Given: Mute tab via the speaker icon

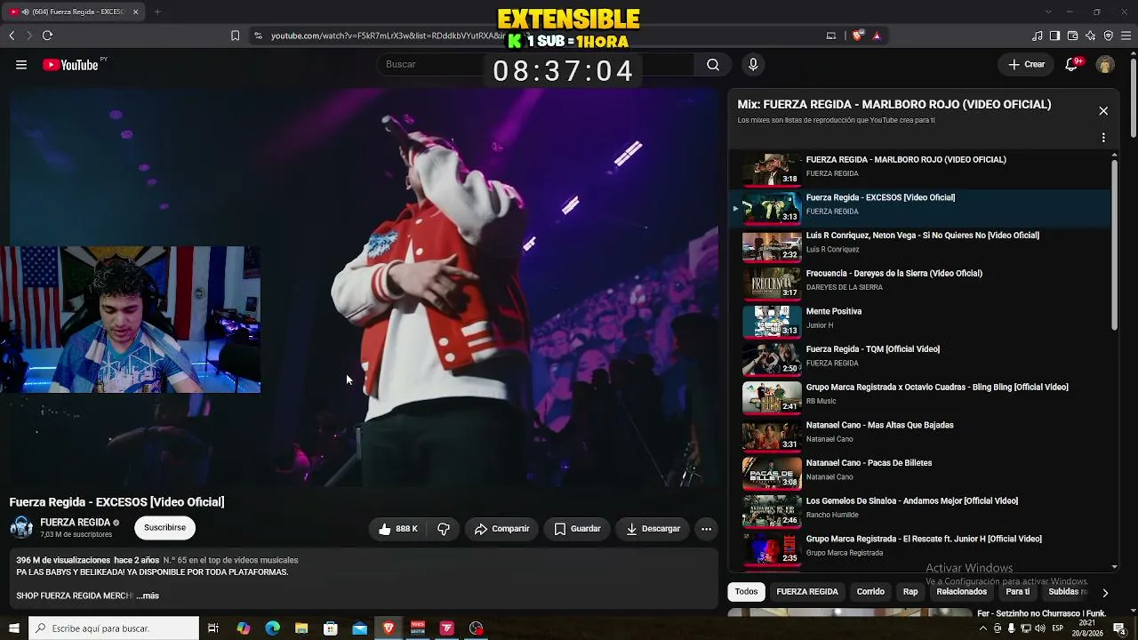Looking at the screenshot, I should point(25,12).
